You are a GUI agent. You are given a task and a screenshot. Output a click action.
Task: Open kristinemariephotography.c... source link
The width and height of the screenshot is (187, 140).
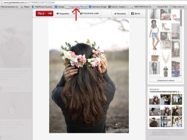[165, 92]
